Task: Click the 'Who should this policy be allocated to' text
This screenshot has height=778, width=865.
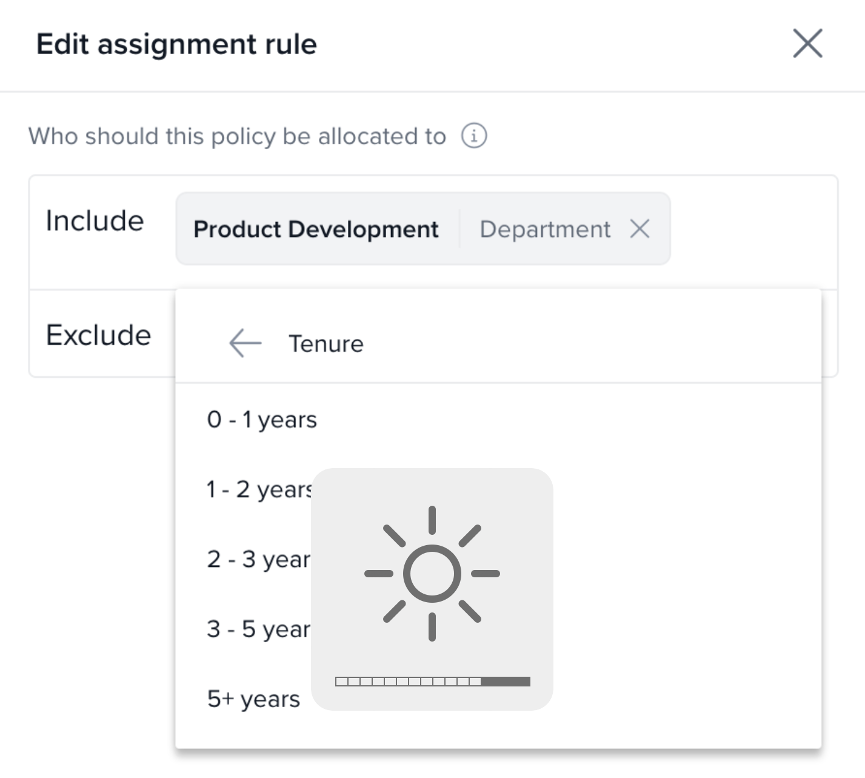Action: (x=237, y=136)
